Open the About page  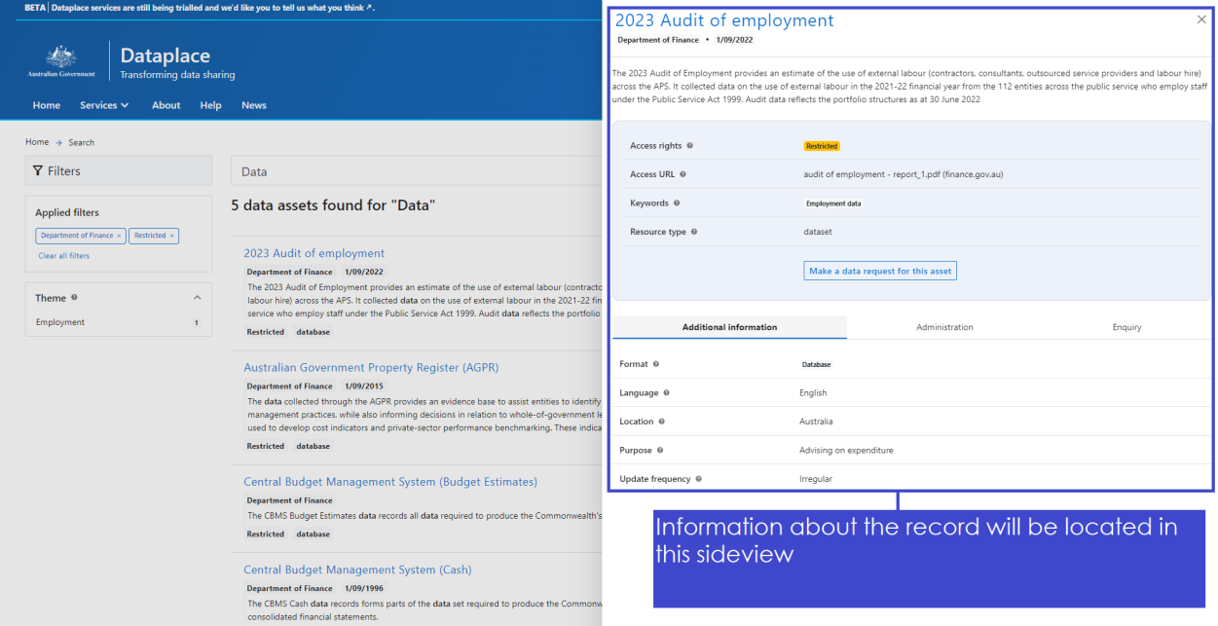coord(166,105)
